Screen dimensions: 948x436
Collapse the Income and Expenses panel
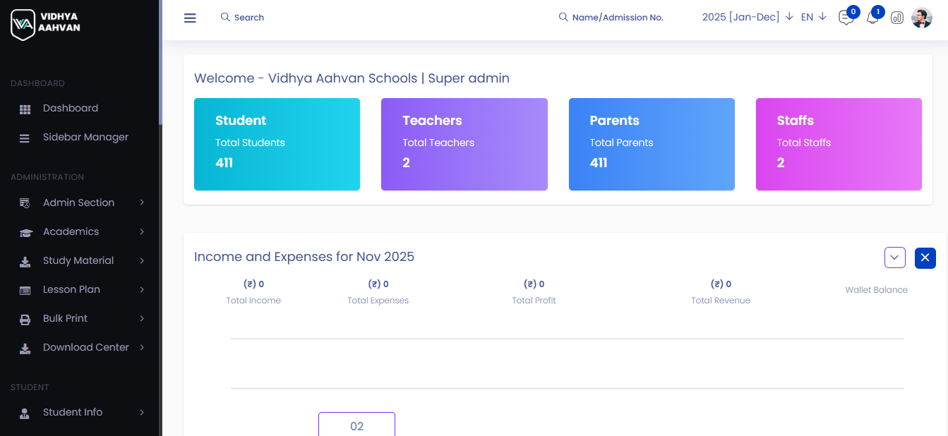tap(894, 258)
